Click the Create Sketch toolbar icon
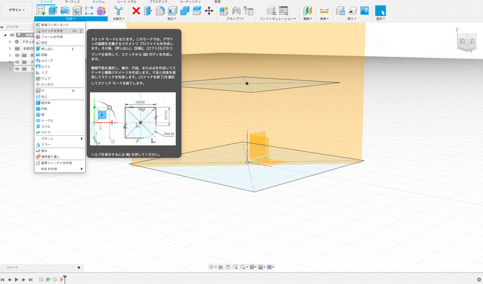The width and height of the screenshot is (483, 284). pos(40,10)
